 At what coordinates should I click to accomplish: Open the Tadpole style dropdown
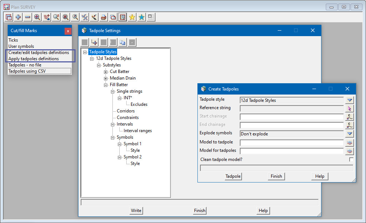pyautogui.click(x=350, y=100)
